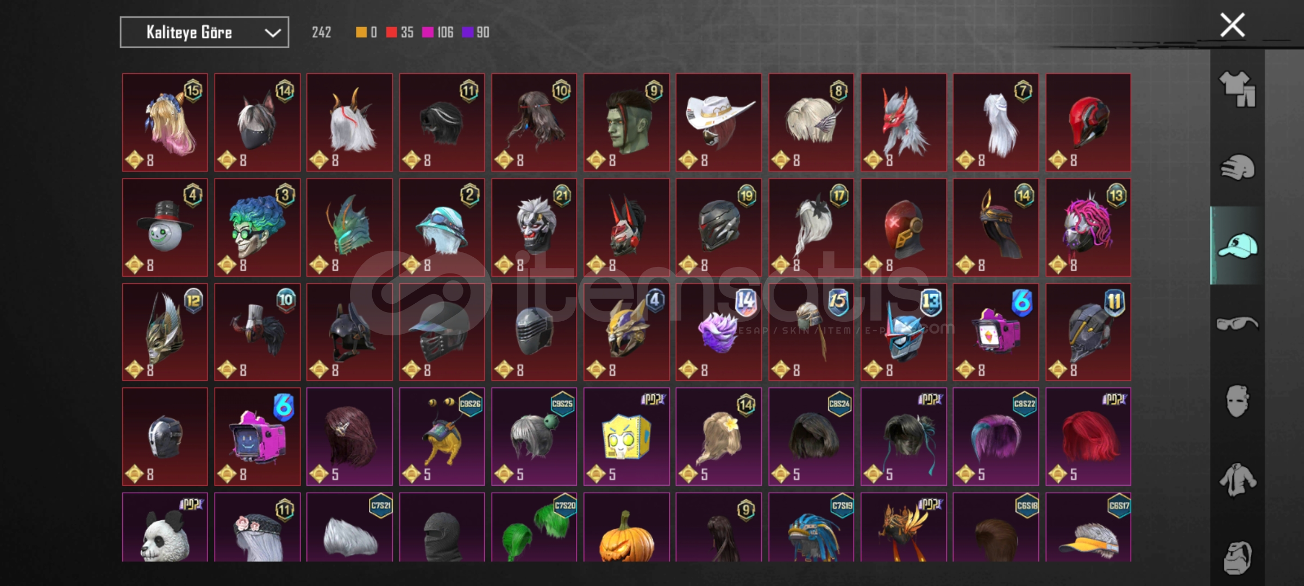This screenshot has height=586, width=1304.
Task: Click the purple quality count 90
Action: pos(476,33)
